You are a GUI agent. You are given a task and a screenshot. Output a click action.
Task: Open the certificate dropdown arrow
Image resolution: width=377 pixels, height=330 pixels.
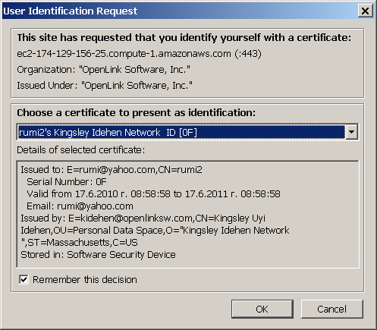tap(352, 132)
